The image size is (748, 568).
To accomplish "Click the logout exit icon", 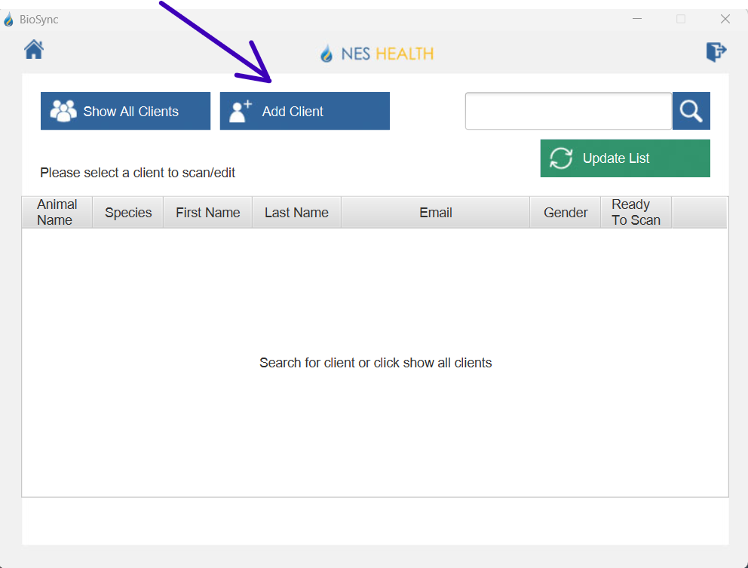I will (x=716, y=51).
